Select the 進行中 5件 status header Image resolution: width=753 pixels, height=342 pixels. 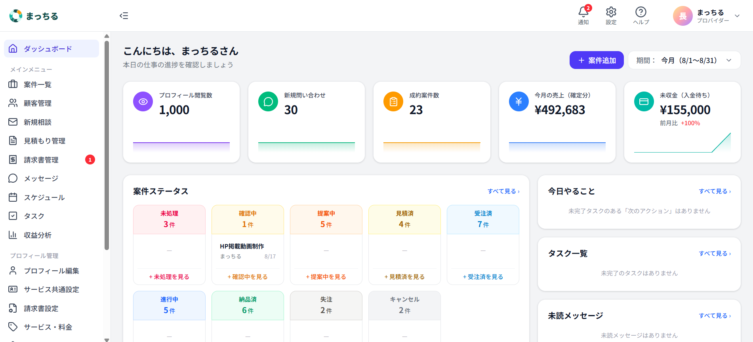click(x=169, y=305)
